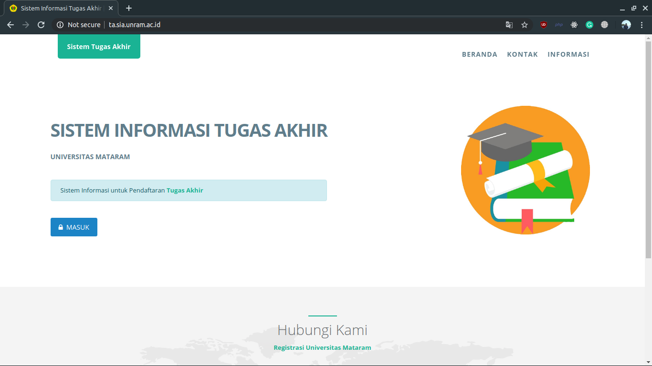
Task: Bookmark this page with the star icon
Action: 525,25
